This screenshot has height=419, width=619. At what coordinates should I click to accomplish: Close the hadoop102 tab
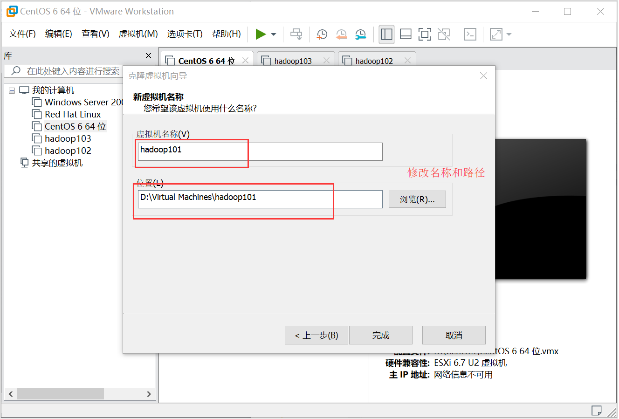(x=407, y=61)
